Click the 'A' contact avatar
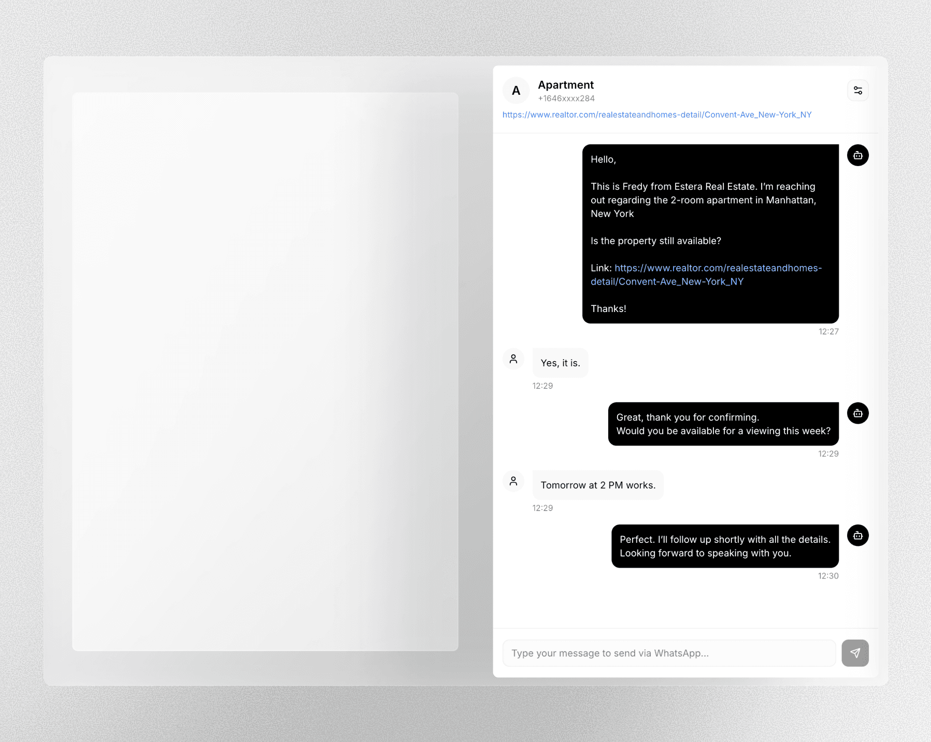 [x=516, y=91]
